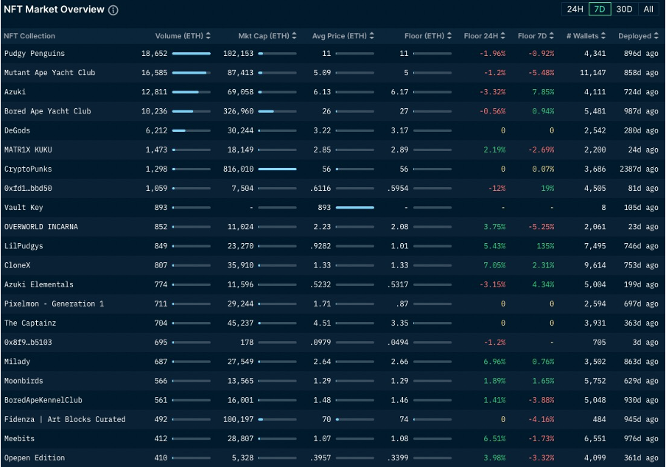Viewport: 666px width, 467px height.
Task: Sort by Avg Price (ETH) arrows icon
Action: coord(371,36)
